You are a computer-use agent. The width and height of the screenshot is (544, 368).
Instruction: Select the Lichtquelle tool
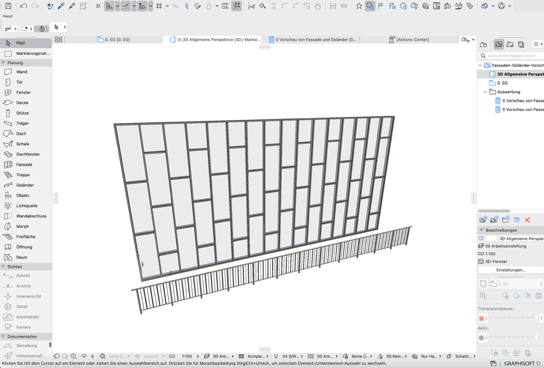26,206
